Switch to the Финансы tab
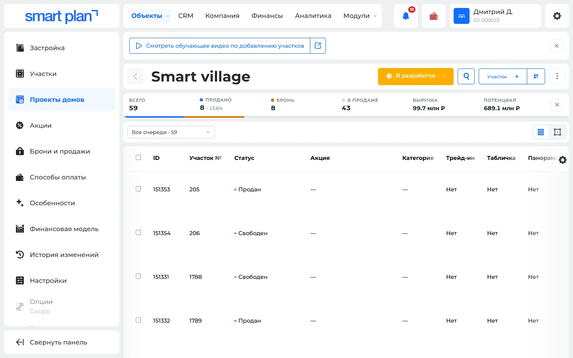 click(267, 16)
